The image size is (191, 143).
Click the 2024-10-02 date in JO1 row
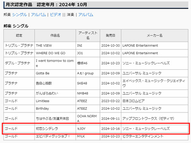111,53
